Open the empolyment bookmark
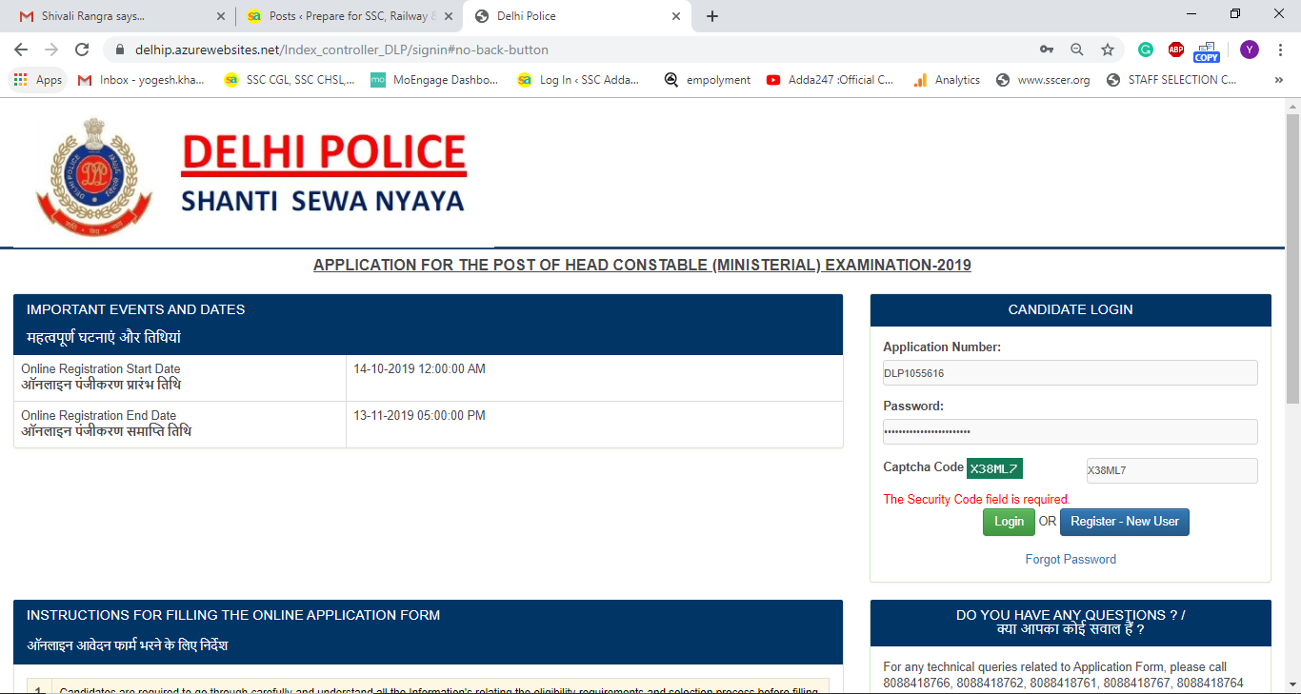 coord(708,80)
